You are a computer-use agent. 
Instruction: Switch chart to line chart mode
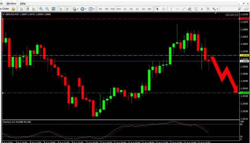click(34, 9)
